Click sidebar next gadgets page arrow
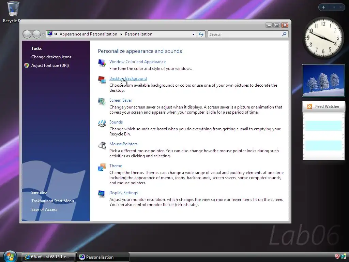The width and height of the screenshot is (349, 262). (x=340, y=7)
